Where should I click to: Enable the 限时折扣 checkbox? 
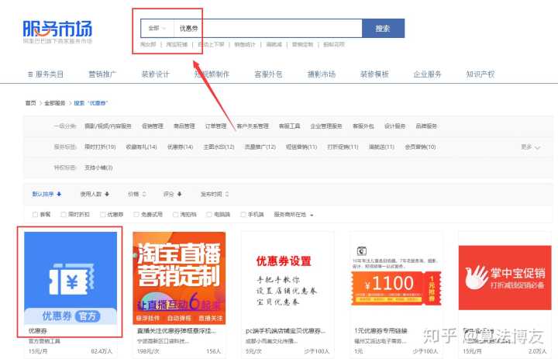(x=63, y=214)
